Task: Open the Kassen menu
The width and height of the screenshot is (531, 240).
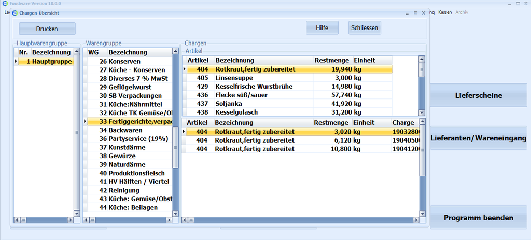Action: 444,12
